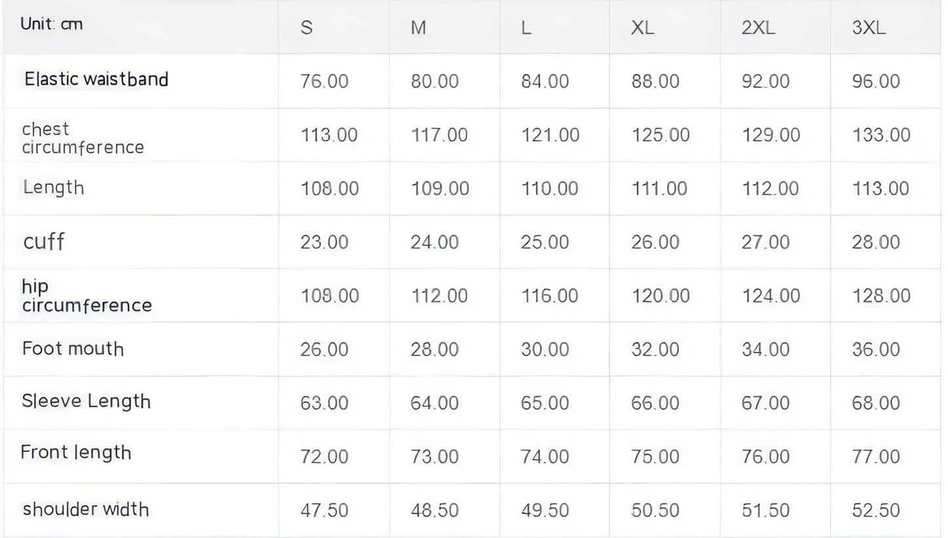The width and height of the screenshot is (948, 538).
Task: Select the 'chest circumference' row label
Action: 83,138
